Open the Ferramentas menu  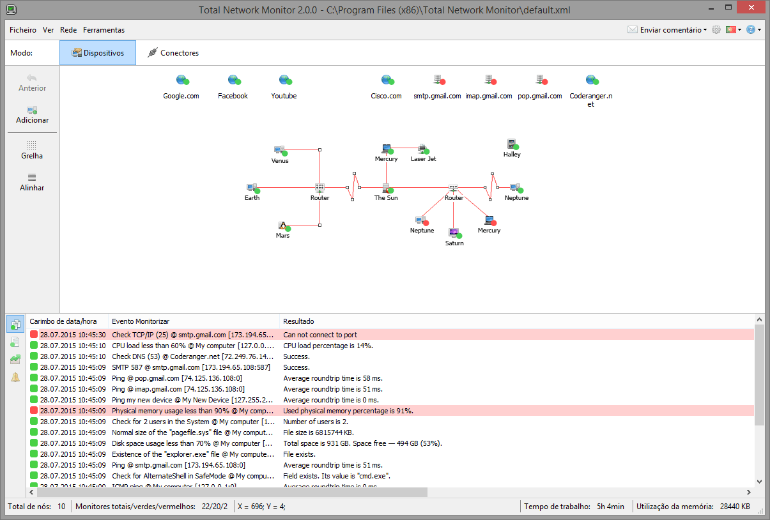coord(104,30)
